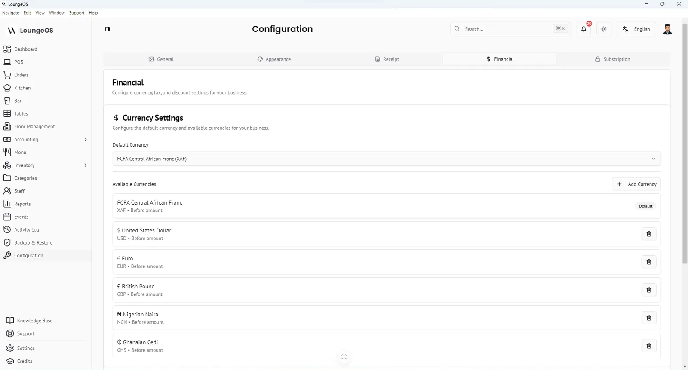Open the Help menu
Image resolution: width=688 pixels, height=370 pixels.
click(93, 13)
